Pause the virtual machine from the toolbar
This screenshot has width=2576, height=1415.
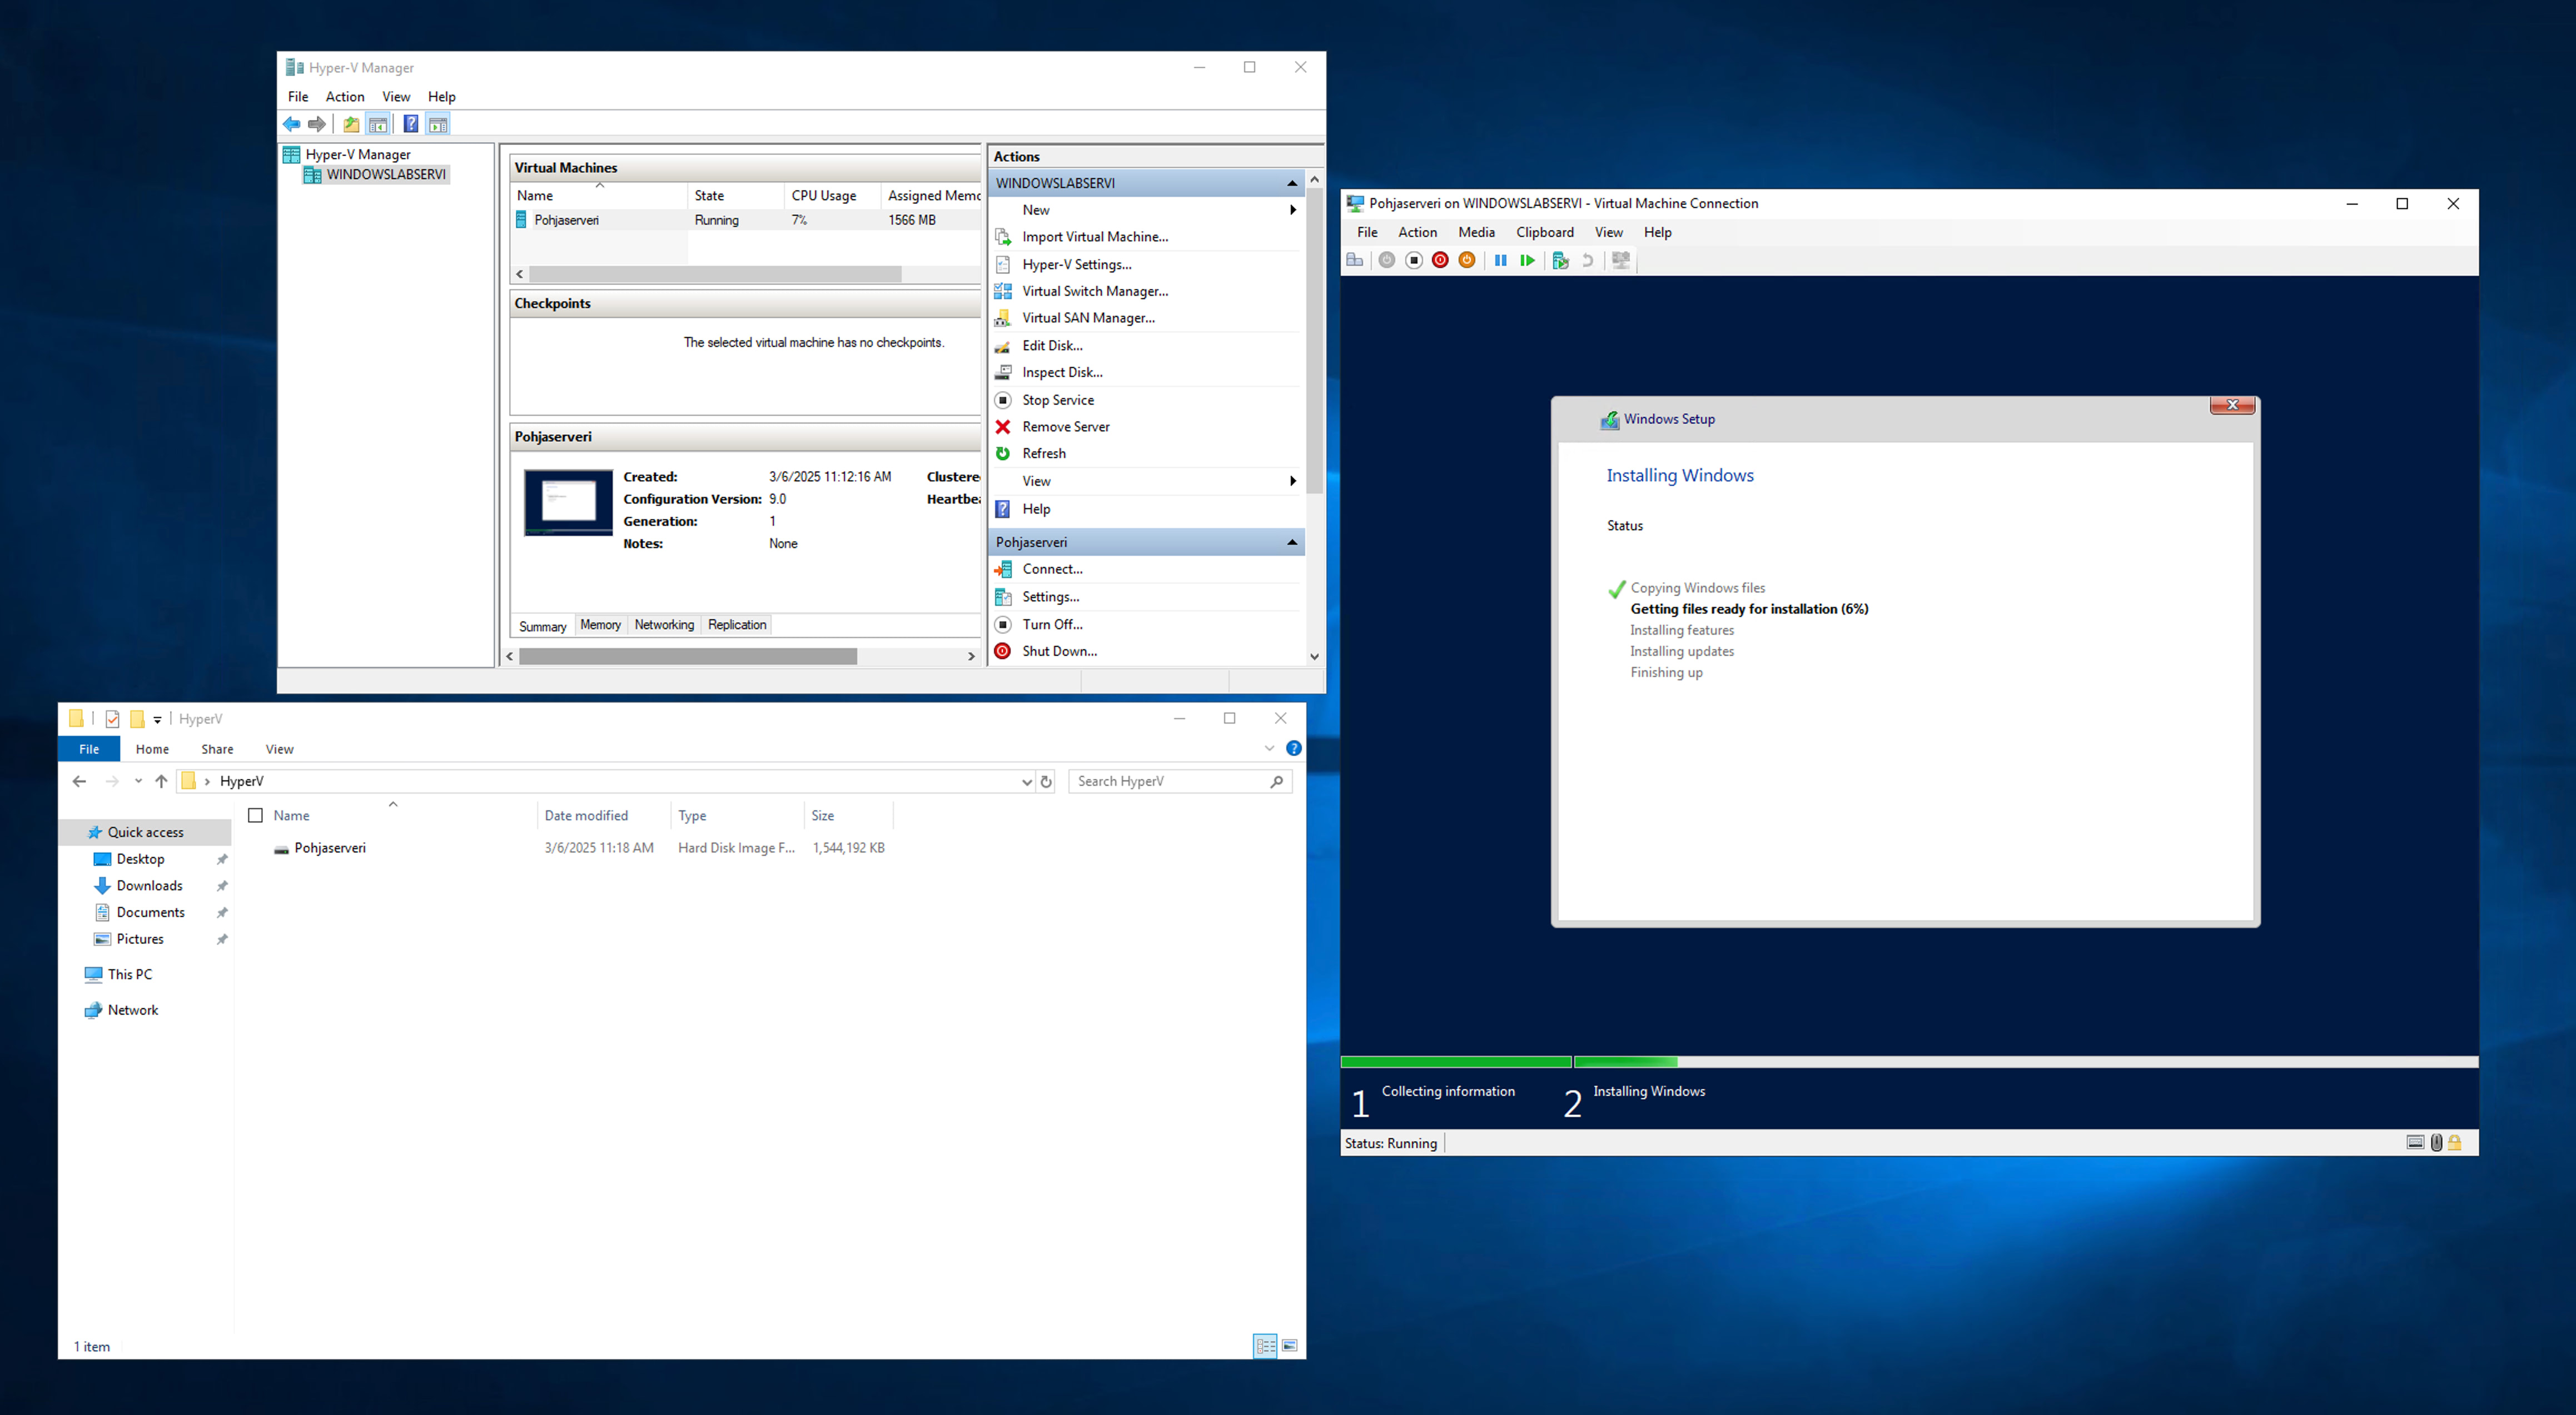coord(1500,260)
